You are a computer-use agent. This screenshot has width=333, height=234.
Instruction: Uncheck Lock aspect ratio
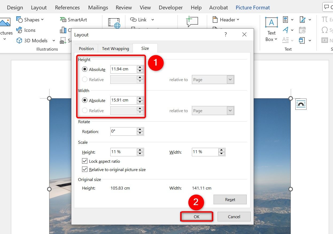85,161
